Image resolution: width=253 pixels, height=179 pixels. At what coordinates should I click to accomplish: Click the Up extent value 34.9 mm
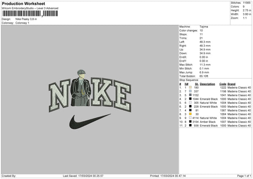click(x=205, y=49)
